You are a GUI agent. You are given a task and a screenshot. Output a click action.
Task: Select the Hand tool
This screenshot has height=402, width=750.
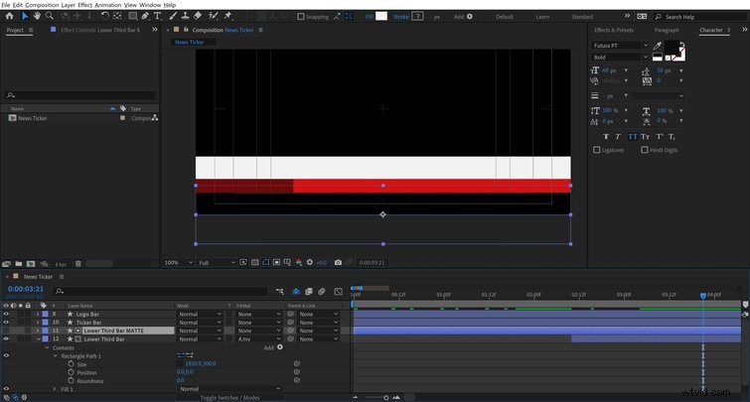coord(37,16)
